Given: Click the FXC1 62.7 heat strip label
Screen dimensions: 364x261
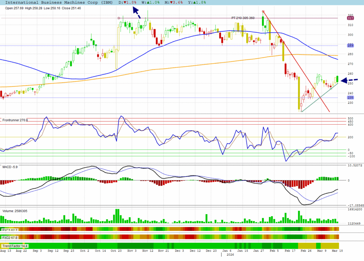Looking at the screenshot, I should [10, 230].
